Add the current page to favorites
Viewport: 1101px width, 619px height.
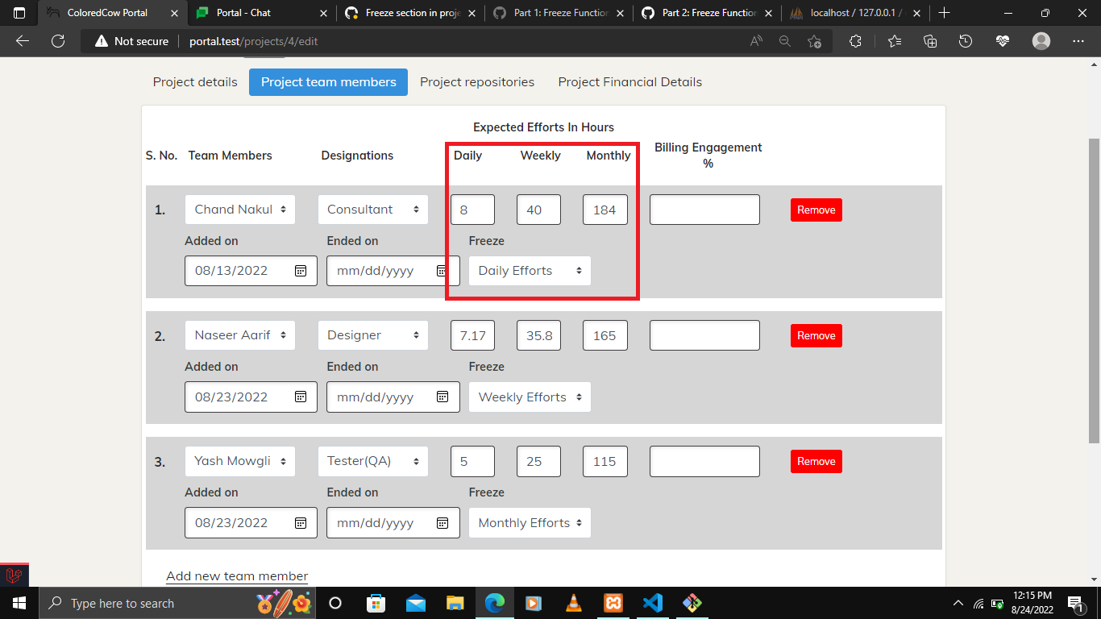tap(814, 40)
